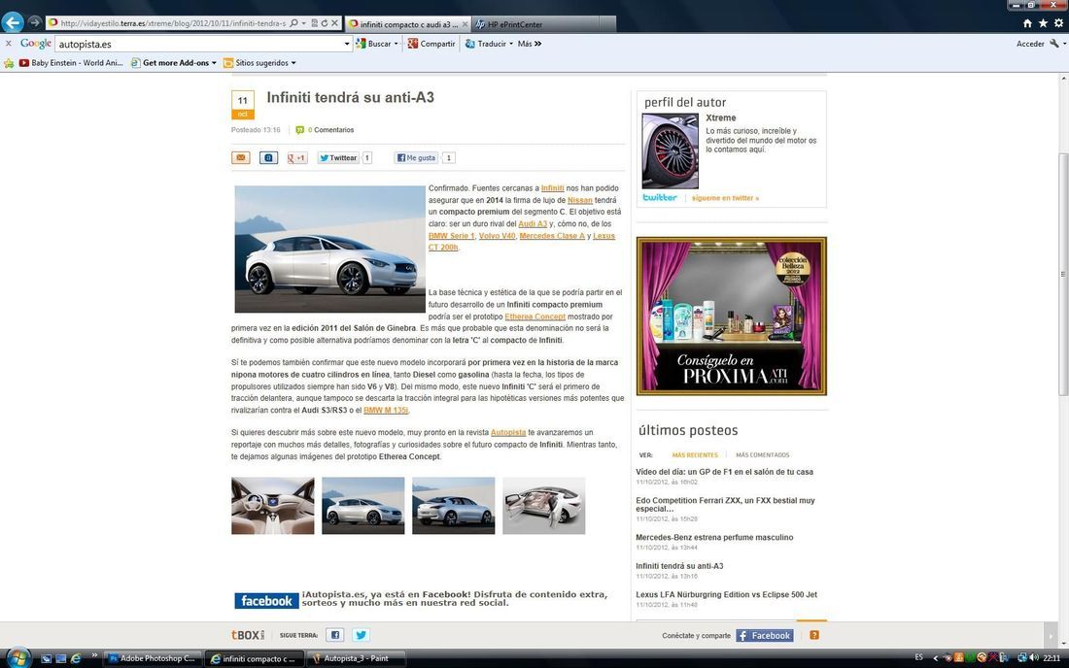Click the Google toolbar wrench settings icon
This screenshot has width=1069, height=668.
coord(1054,43)
